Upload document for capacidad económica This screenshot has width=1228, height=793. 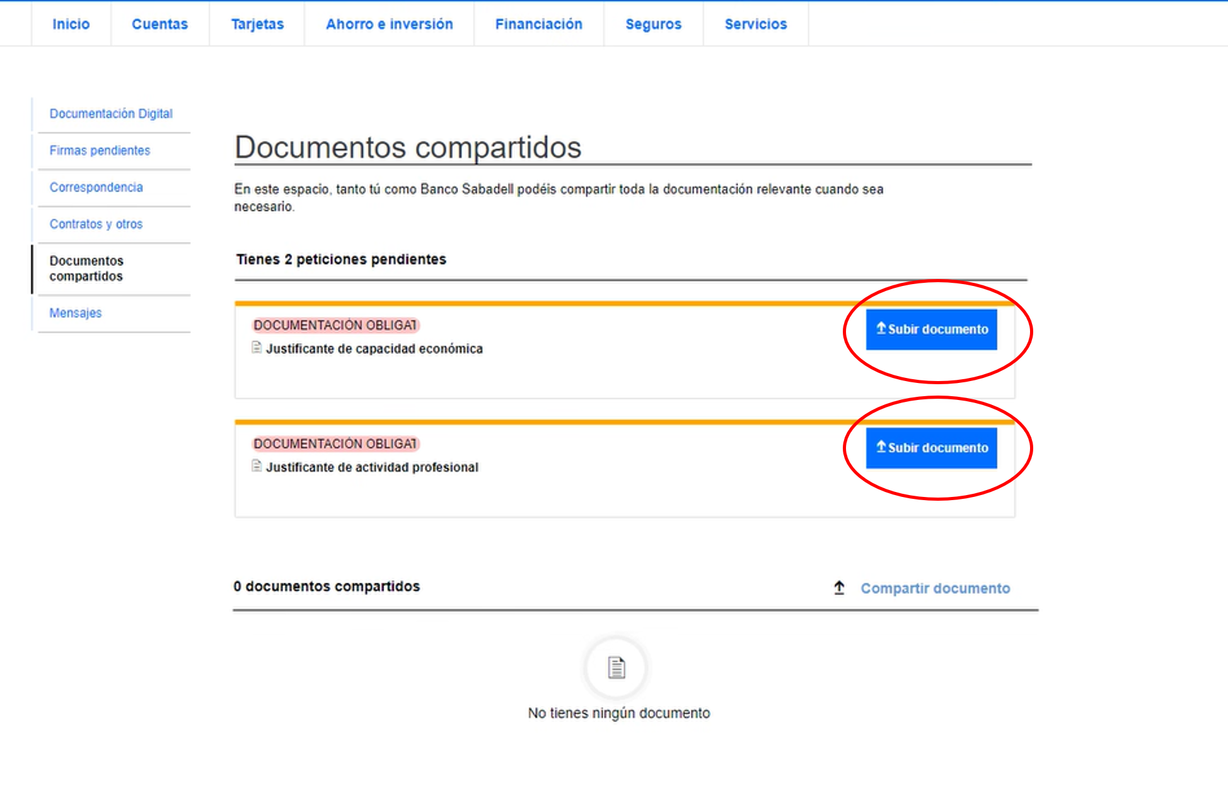[x=931, y=329]
